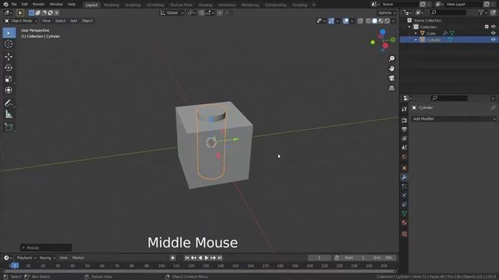The image size is (499, 280).
Task: Open the Active Tool properties tab
Action: pyautogui.click(x=404, y=109)
